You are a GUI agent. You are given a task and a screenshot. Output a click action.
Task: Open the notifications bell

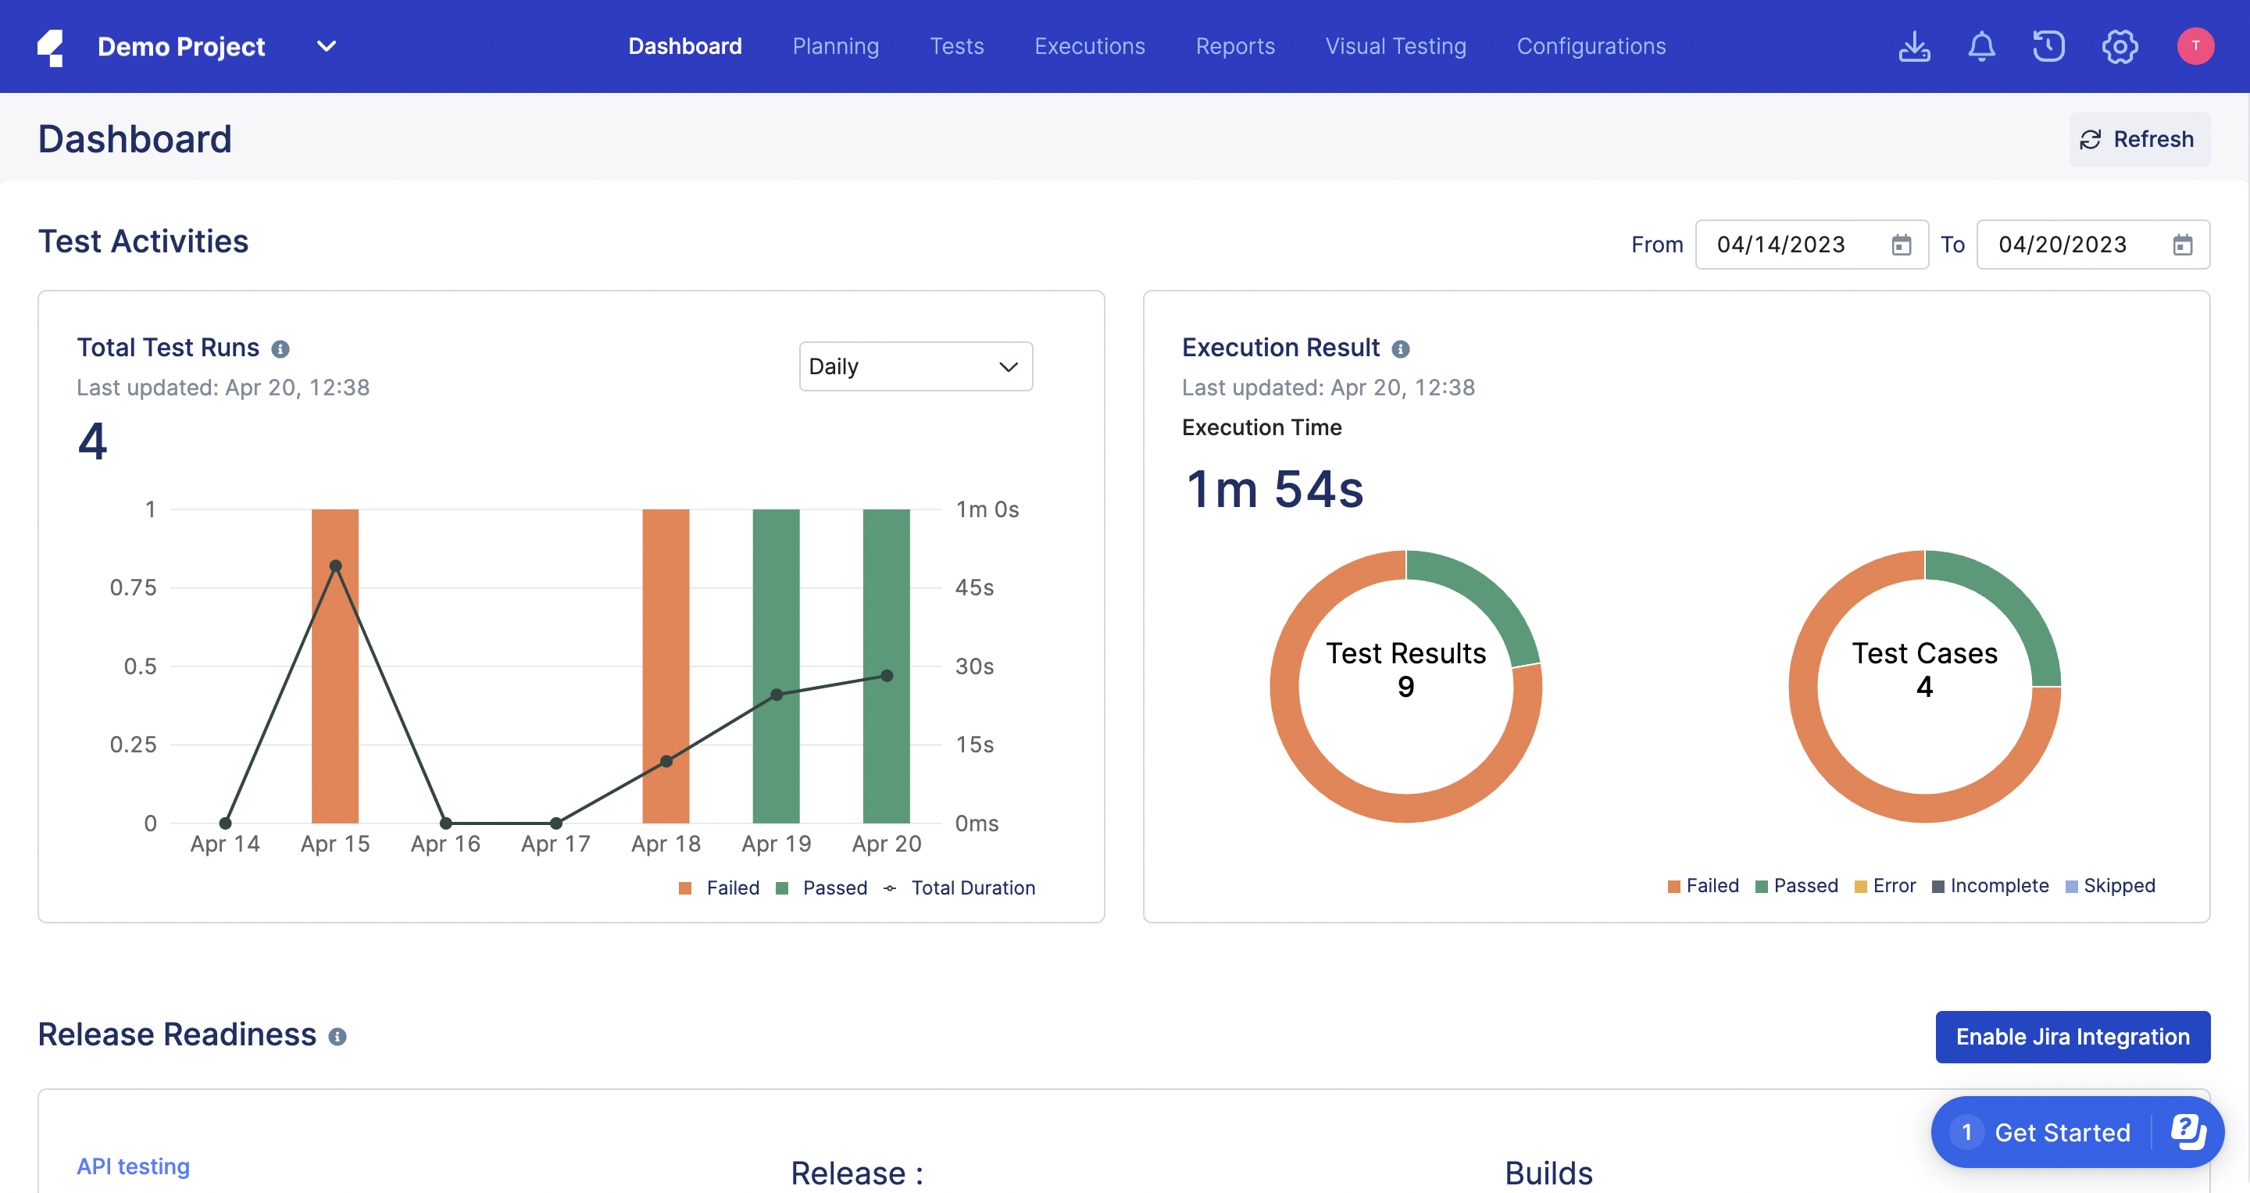pos(1981,46)
